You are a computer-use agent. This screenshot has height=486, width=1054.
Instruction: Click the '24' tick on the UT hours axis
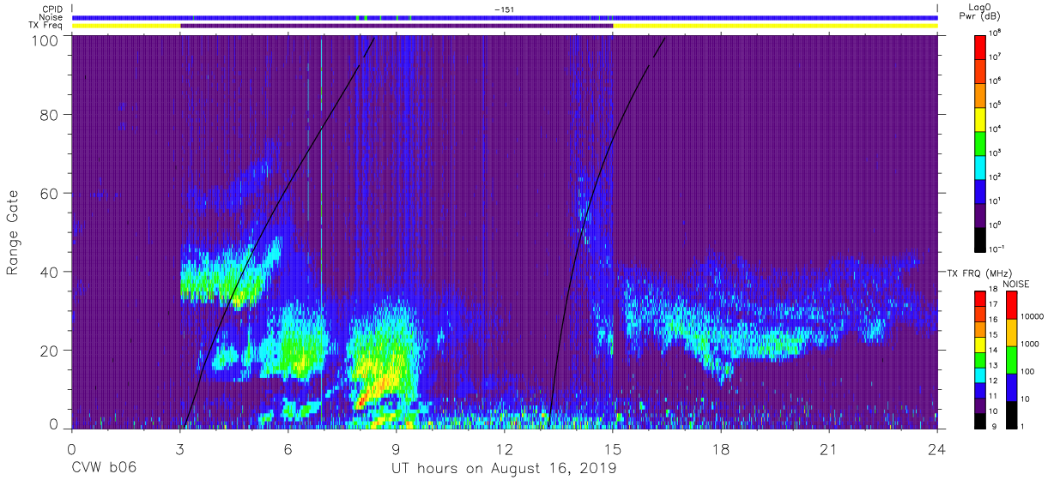tap(937, 448)
